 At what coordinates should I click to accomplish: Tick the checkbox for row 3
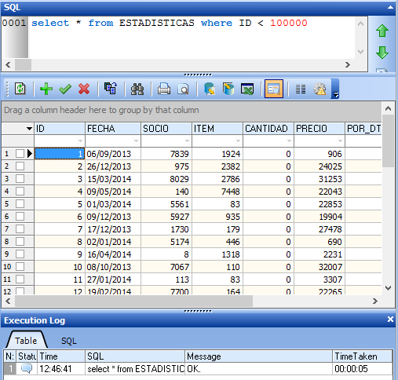[x=20, y=178]
